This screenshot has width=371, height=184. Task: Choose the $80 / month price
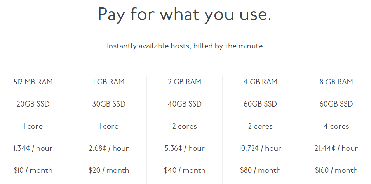[260, 170]
